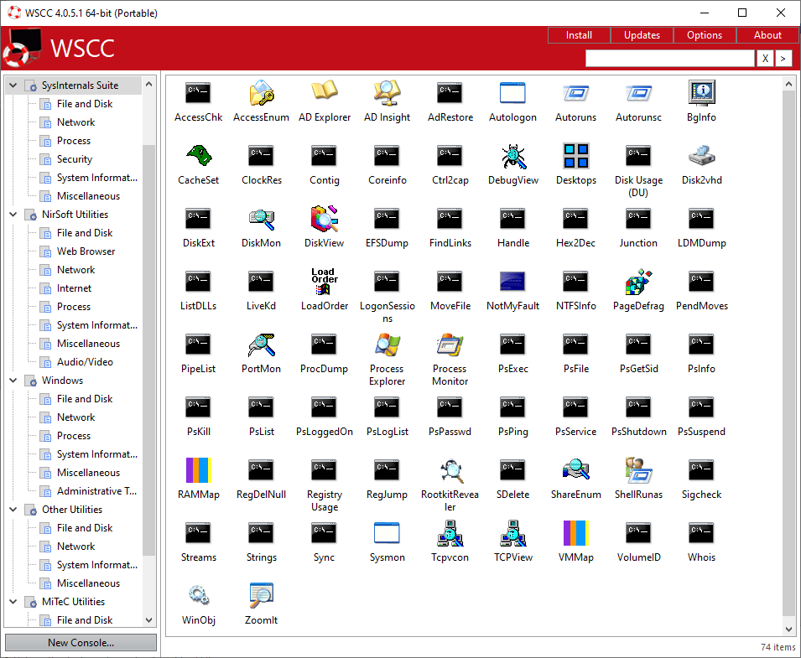Open the Handle console icon

click(x=512, y=219)
